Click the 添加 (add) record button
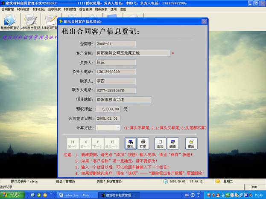 point(160,143)
